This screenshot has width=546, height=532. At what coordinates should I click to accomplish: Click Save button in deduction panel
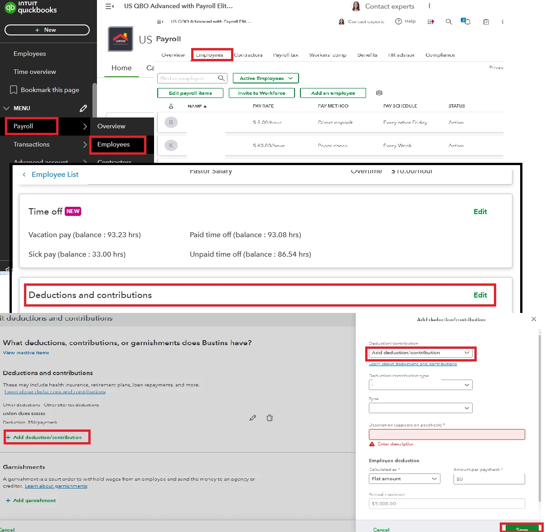coord(522,529)
